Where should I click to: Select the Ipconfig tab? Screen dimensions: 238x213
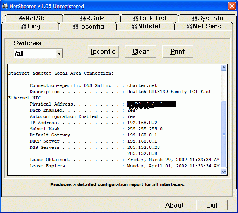[88, 27]
